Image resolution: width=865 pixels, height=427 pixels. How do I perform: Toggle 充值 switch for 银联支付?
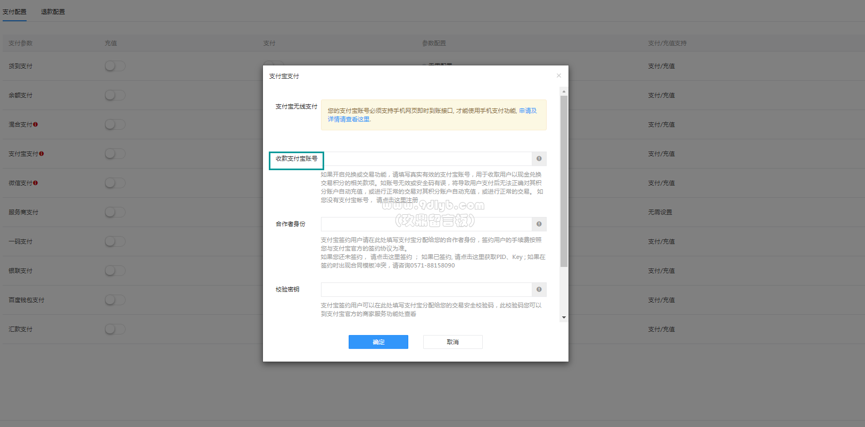click(115, 271)
